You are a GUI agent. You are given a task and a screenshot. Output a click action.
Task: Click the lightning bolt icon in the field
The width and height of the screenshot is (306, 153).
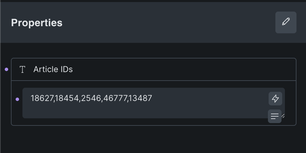coord(275,99)
